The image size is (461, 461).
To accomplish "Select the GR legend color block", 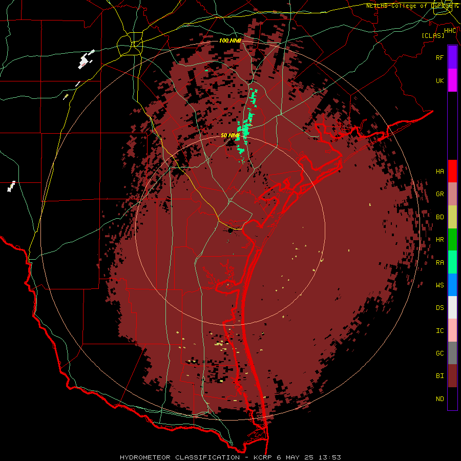I will tap(452, 194).
